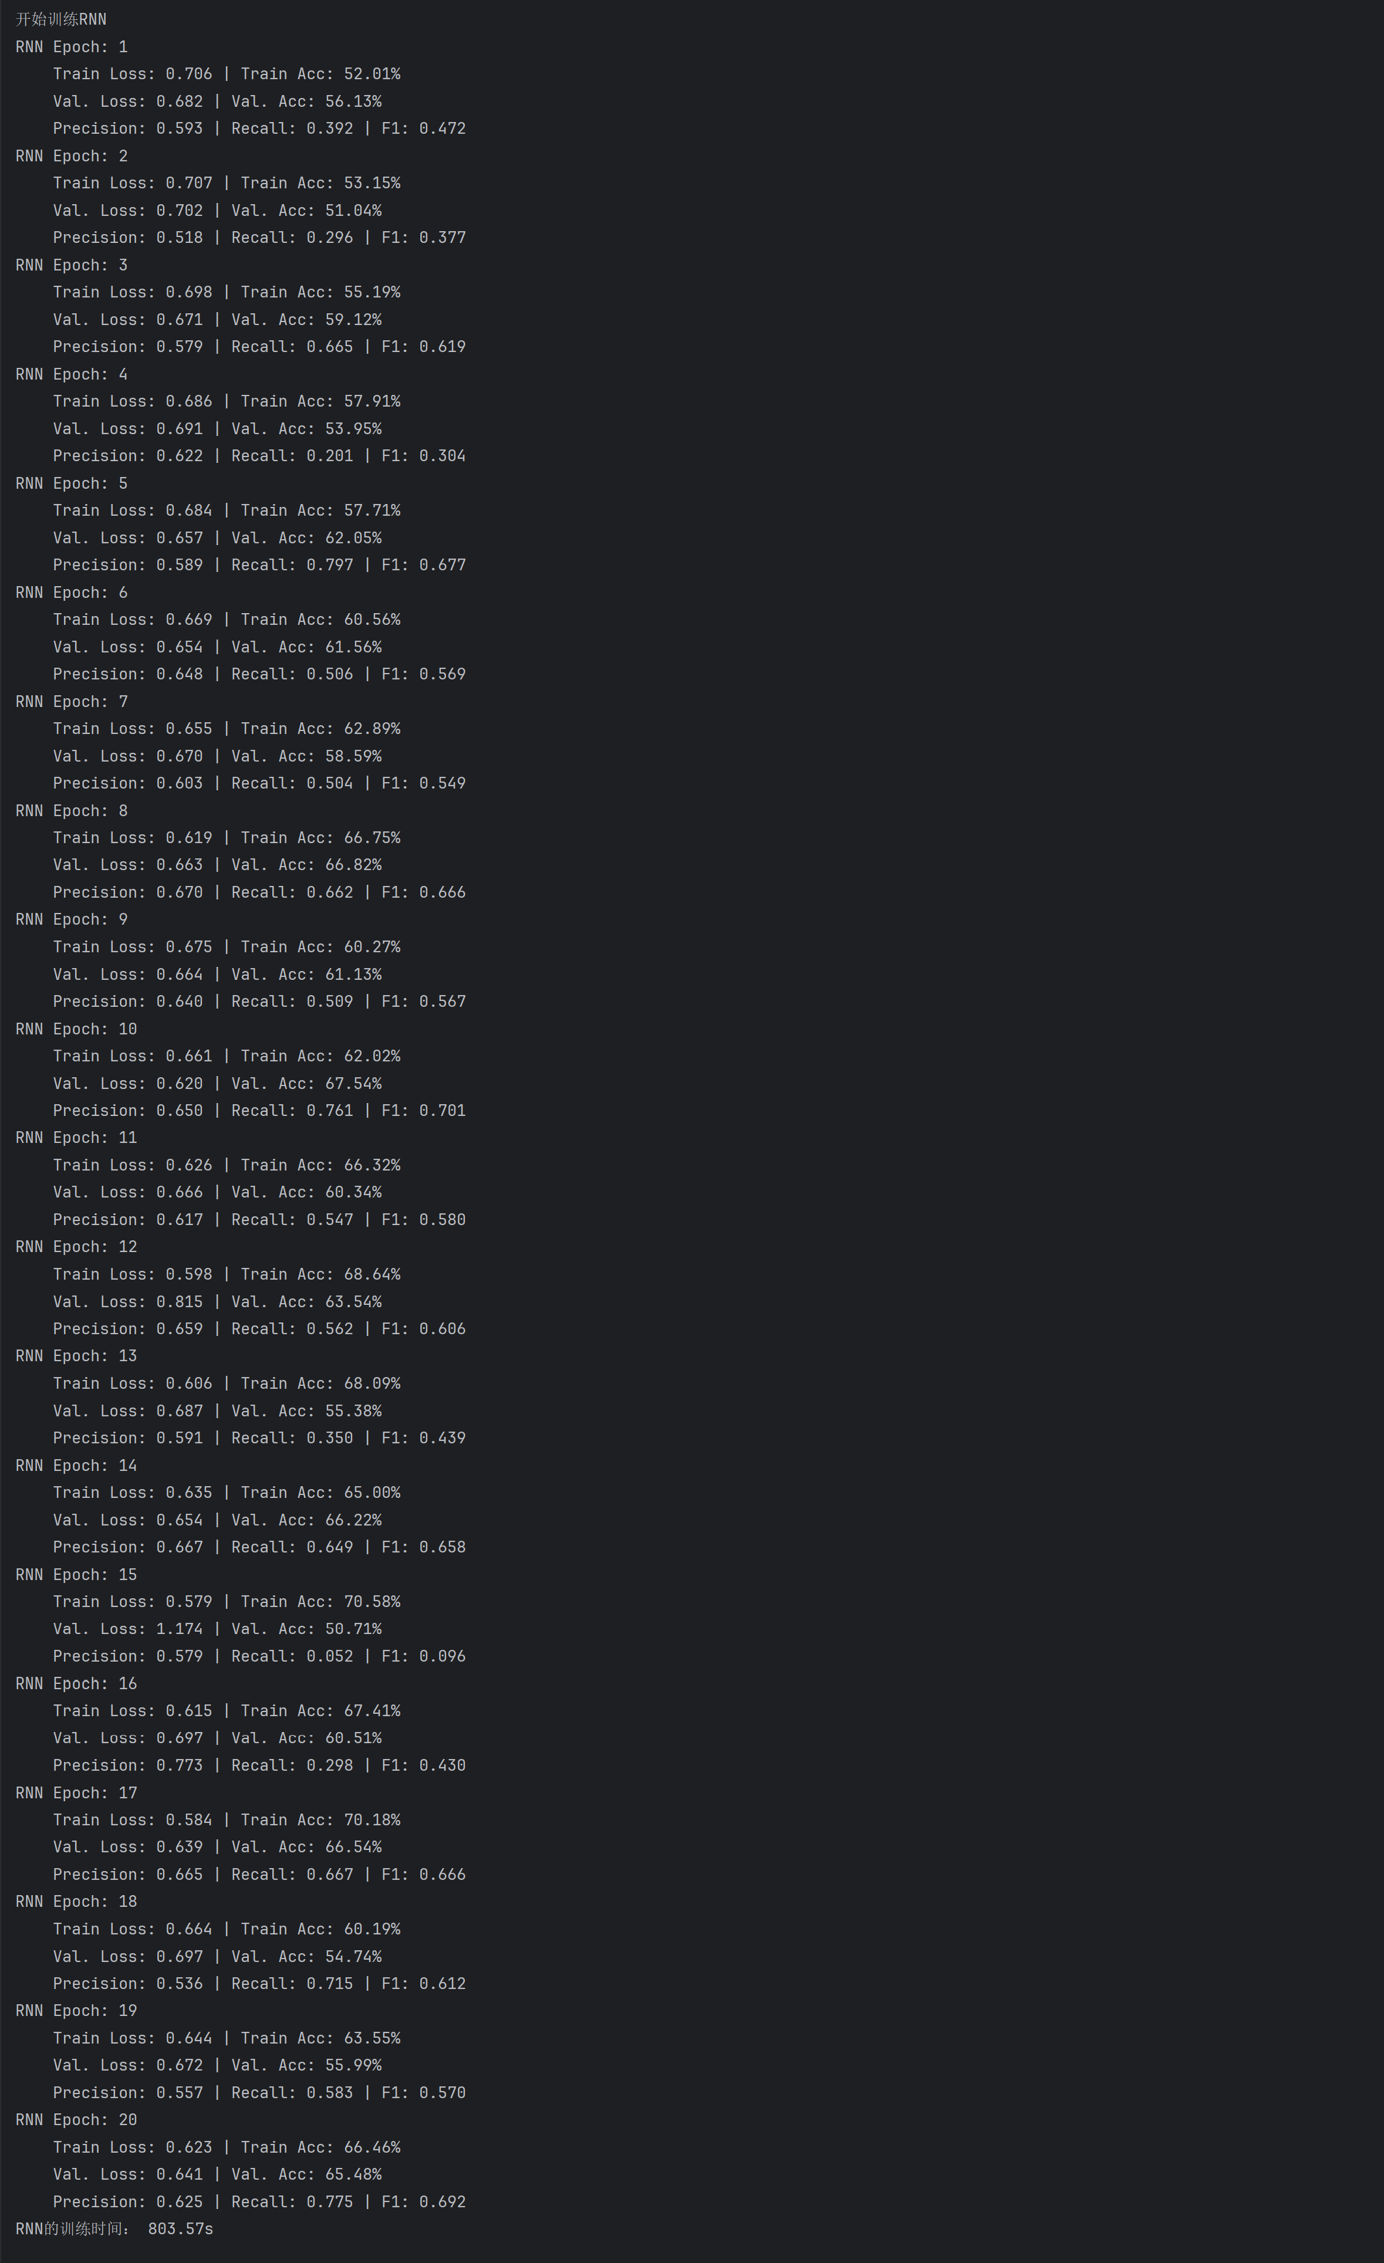Click Val. Acc value 67.54%
Screen dimensions: 1384x2263
coord(353,1084)
